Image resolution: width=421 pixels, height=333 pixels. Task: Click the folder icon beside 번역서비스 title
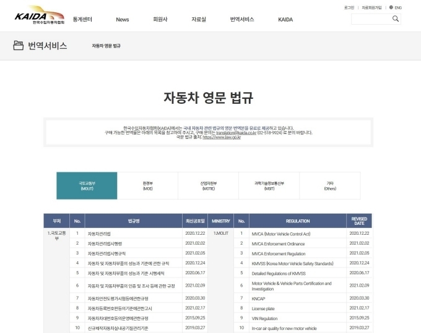tap(18, 46)
